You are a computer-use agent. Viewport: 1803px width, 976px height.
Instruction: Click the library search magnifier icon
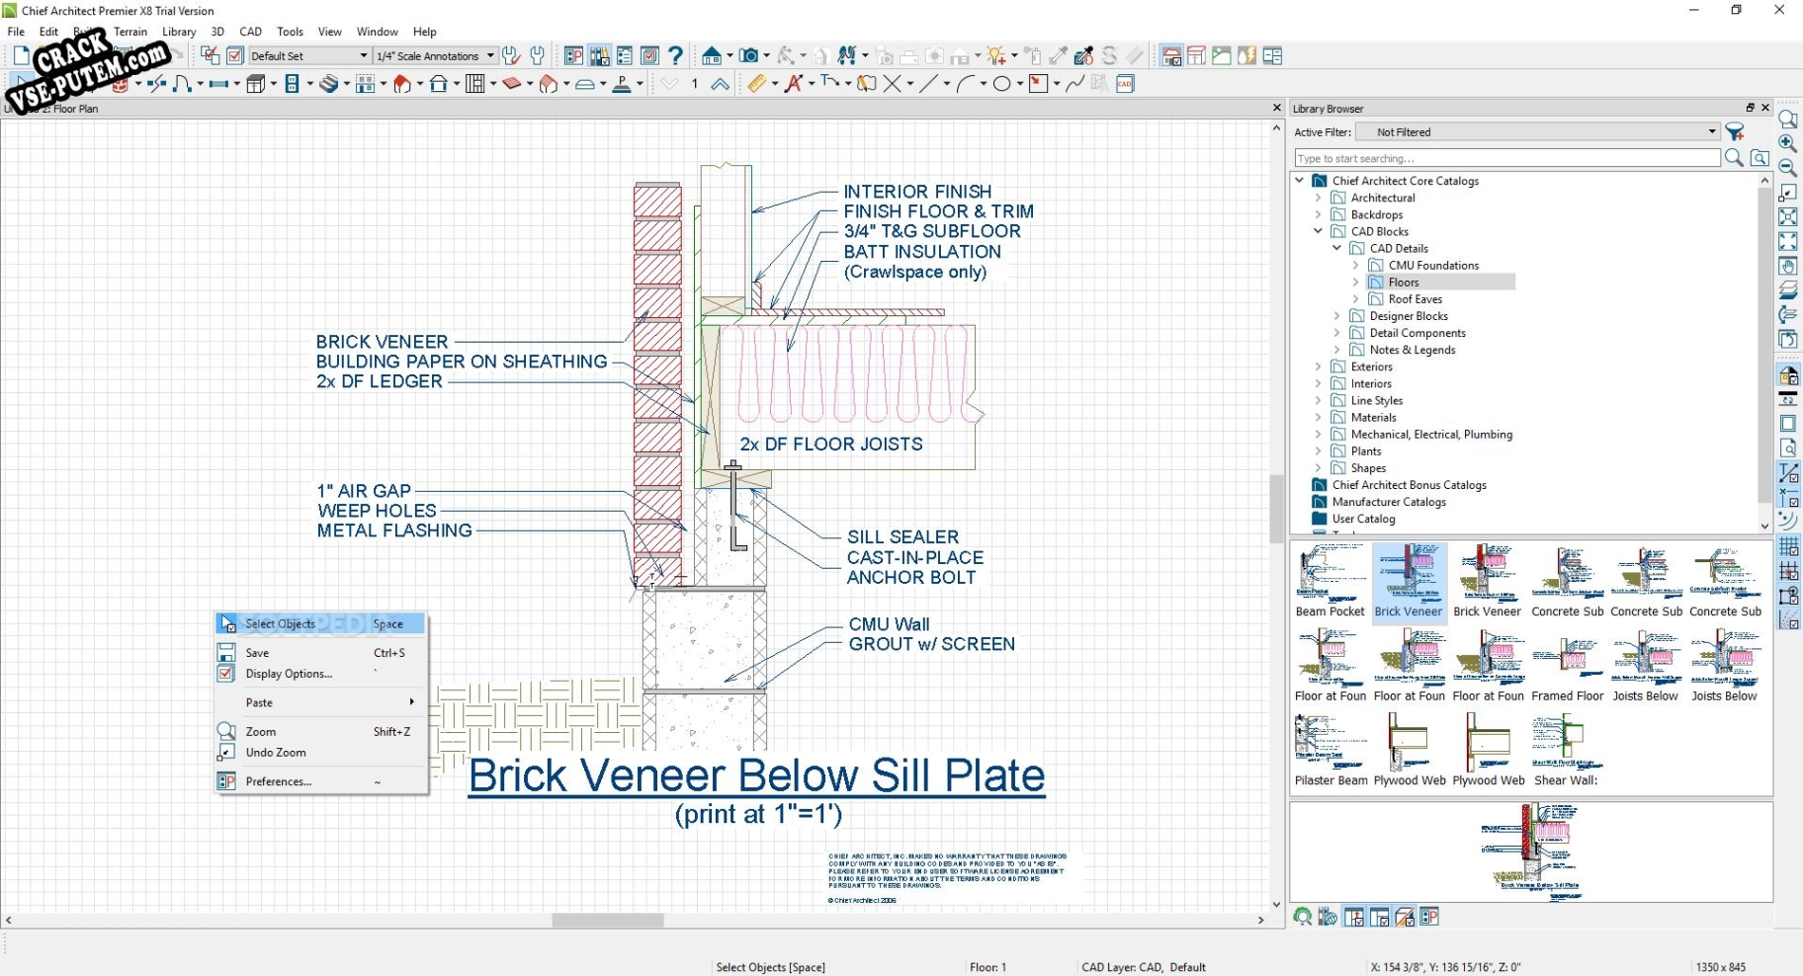[1733, 158]
